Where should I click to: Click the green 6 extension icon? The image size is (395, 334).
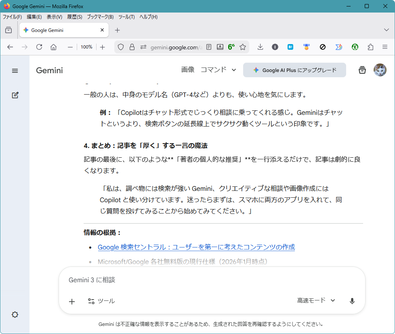pyautogui.click(x=231, y=47)
